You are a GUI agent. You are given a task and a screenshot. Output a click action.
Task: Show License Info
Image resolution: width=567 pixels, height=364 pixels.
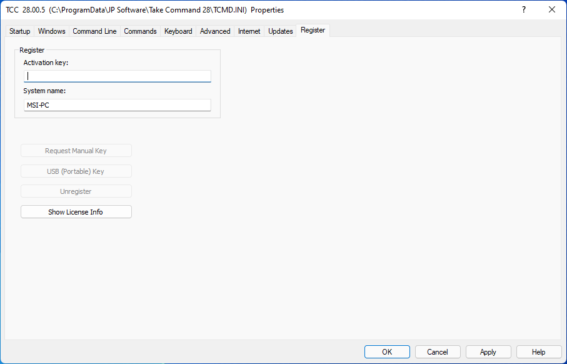coord(76,212)
